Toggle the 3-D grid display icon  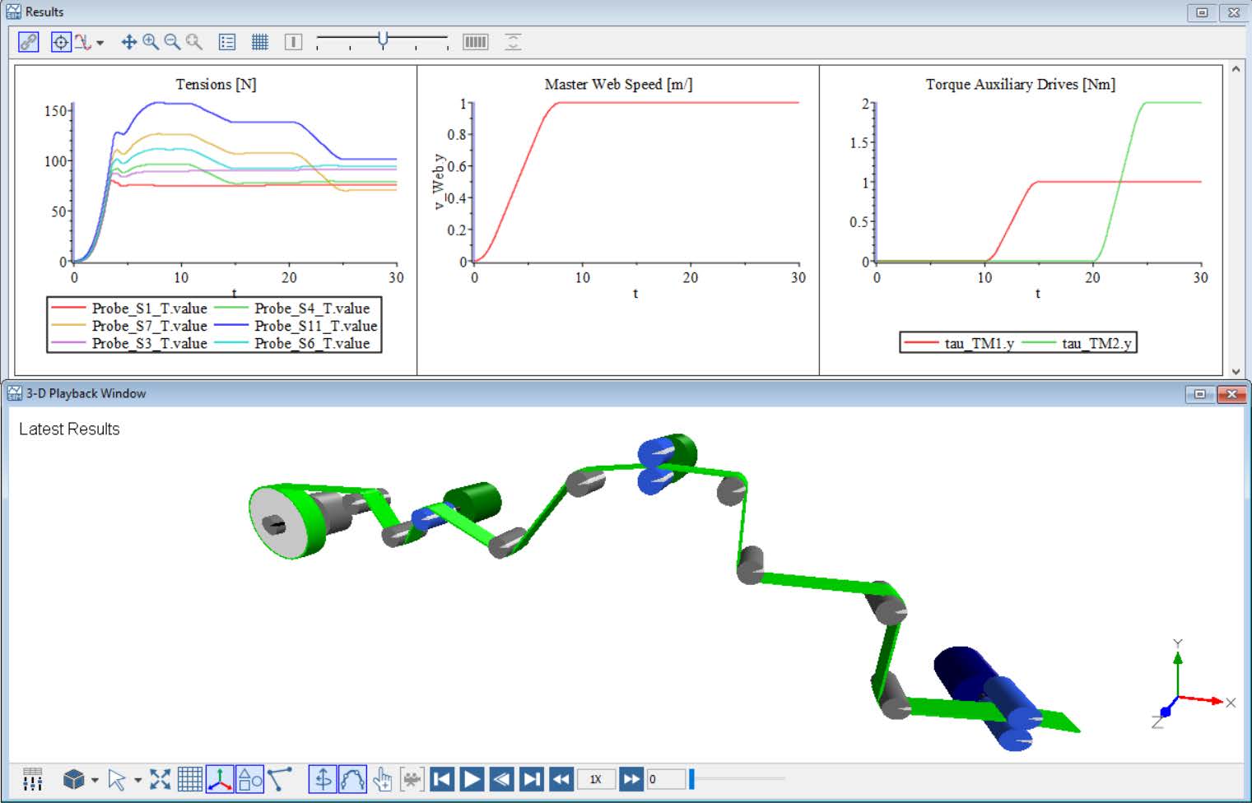190,779
